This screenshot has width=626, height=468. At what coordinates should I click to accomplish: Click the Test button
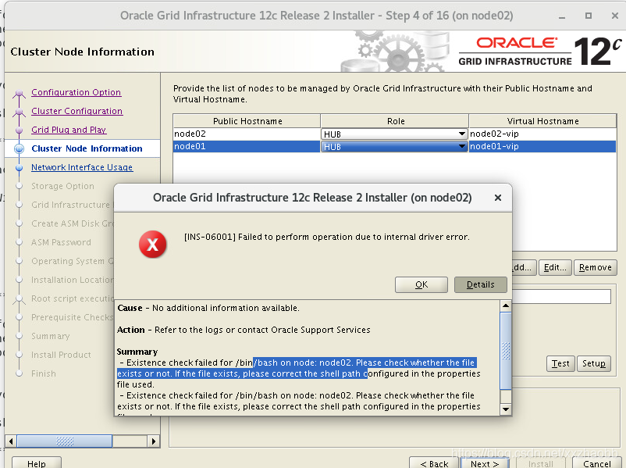point(560,363)
